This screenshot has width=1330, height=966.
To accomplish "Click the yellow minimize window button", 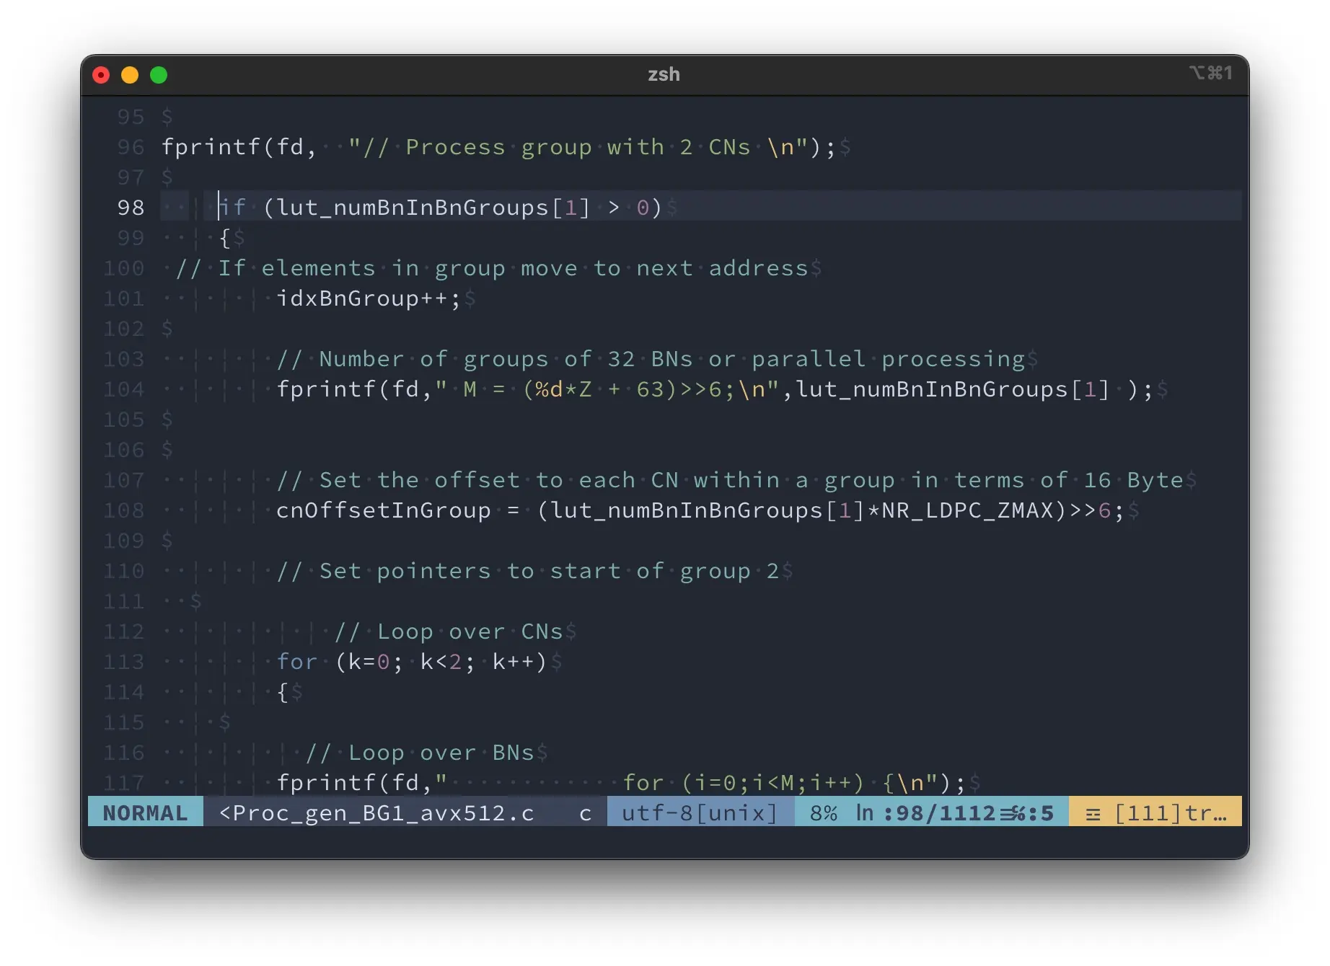I will (130, 75).
